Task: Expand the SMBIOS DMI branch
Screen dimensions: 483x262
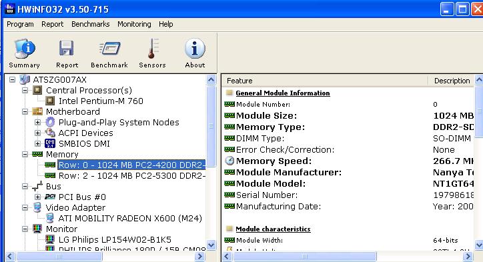Action: (37, 143)
